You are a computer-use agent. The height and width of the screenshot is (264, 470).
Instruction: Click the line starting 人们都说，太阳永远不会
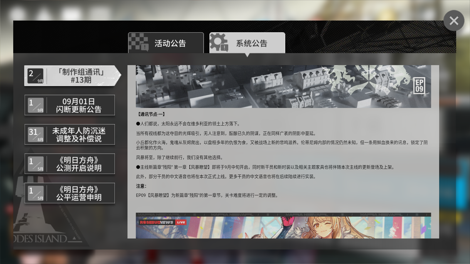pyautogui.click(x=188, y=124)
